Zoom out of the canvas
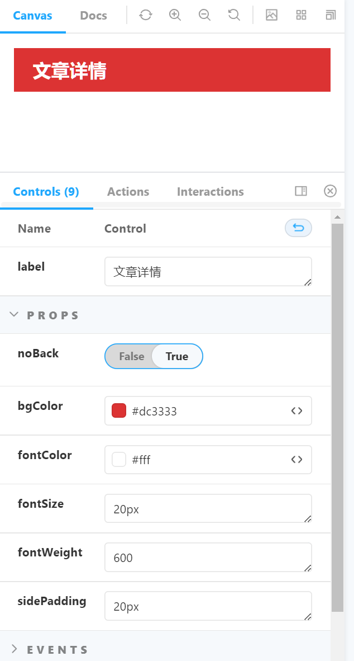Image resolution: width=354 pixels, height=661 pixels. click(x=204, y=15)
